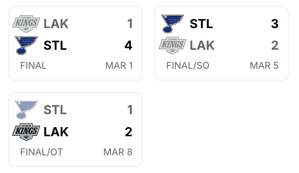Select the MAR 8 game date
The width and height of the screenshot is (299, 173).
pyautogui.click(x=118, y=152)
